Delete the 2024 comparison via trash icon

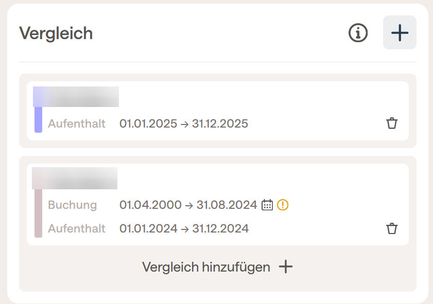392,228
